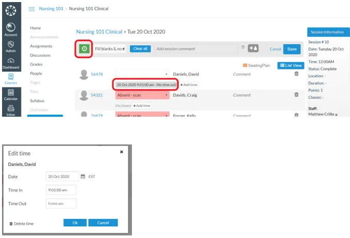Open the SeatingPlan view
Image resolution: width=350 pixels, height=238 pixels.
tap(256, 65)
